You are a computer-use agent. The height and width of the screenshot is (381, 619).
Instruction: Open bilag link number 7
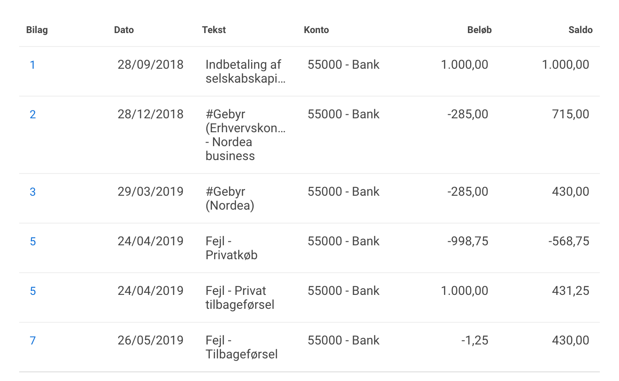pyautogui.click(x=33, y=341)
